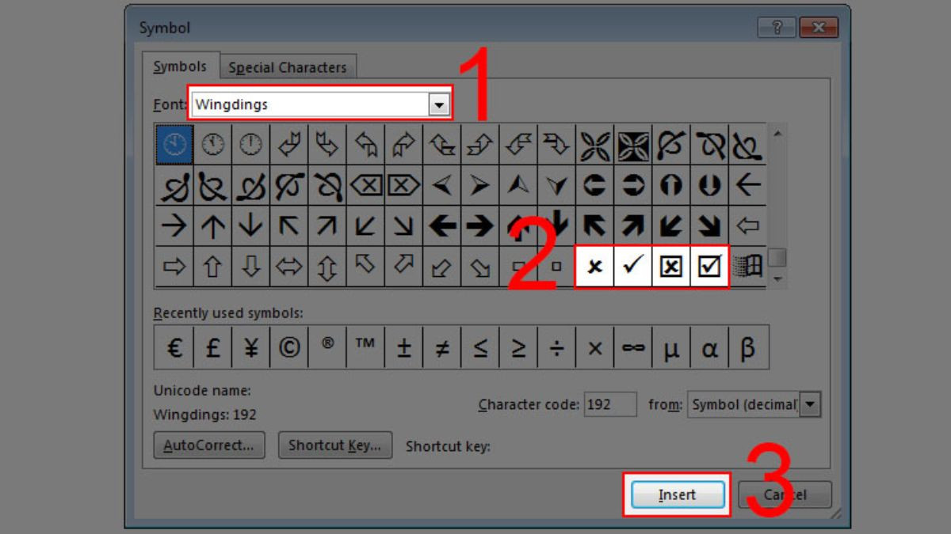Click the symbol grid scroll-up arrow
Screen dimensions: 951x534
tap(777, 134)
